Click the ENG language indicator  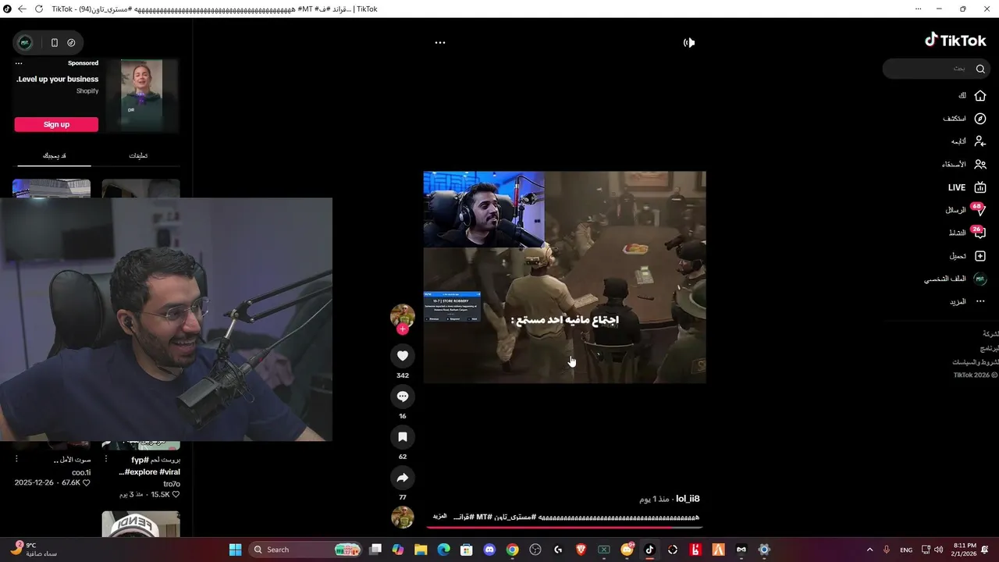tap(906, 550)
